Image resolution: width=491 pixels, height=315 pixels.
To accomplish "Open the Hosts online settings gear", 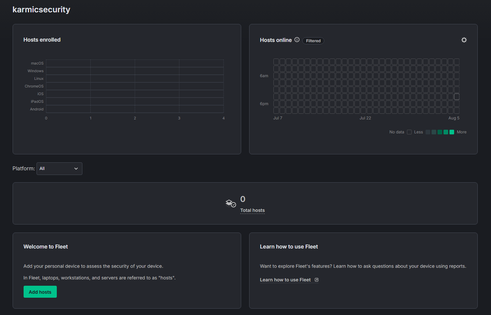I will [x=464, y=40].
